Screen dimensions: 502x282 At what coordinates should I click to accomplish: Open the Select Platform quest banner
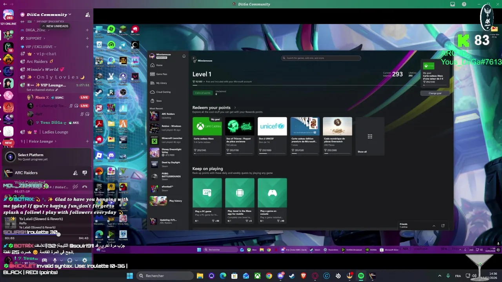coord(46,157)
